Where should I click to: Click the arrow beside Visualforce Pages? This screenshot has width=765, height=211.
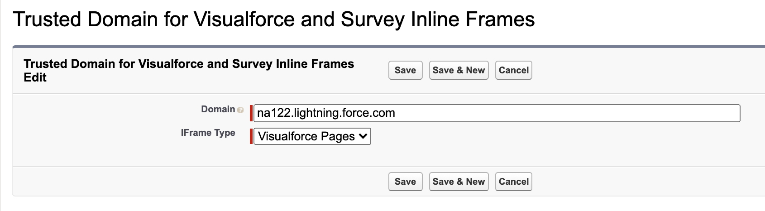click(x=363, y=136)
